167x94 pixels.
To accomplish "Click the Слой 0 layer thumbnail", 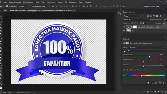I will click(x=128, y=31).
